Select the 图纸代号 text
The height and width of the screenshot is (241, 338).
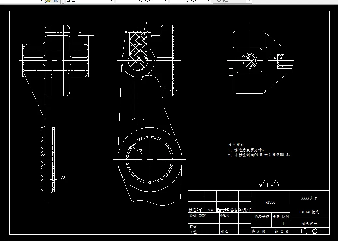(310, 224)
